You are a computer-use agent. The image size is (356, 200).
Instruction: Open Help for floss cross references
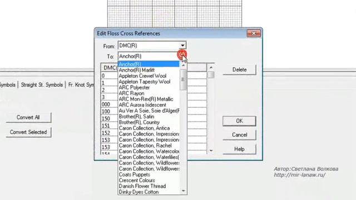pos(239,149)
